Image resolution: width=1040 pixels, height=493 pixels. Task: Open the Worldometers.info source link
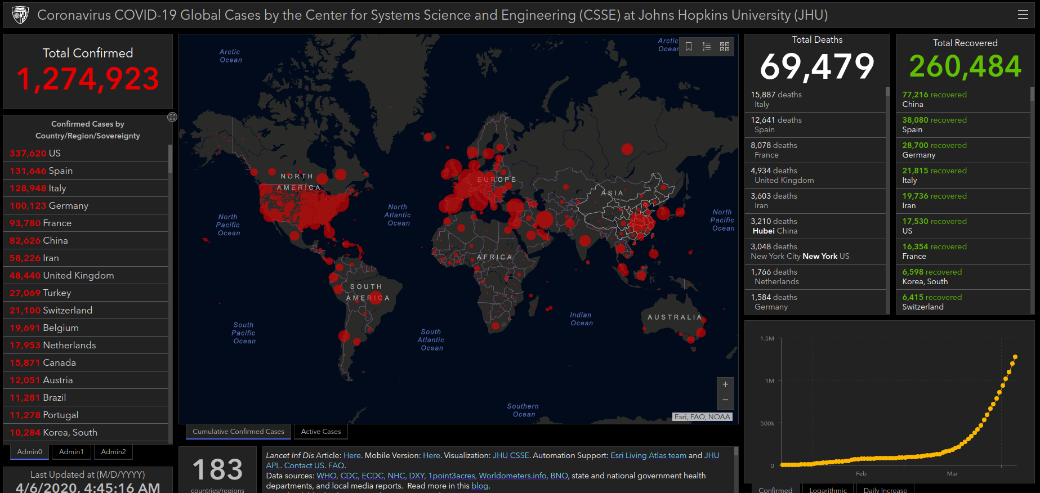[x=512, y=476]
